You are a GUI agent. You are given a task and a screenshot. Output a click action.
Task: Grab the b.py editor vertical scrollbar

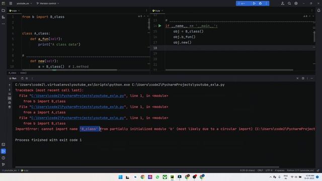tap(314, 37)
